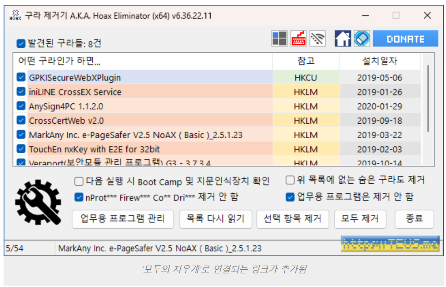The width and height of the screenshot is (446, 287).
Task: Minimize the Hoax Eliminator window
Action: point(366,15)
